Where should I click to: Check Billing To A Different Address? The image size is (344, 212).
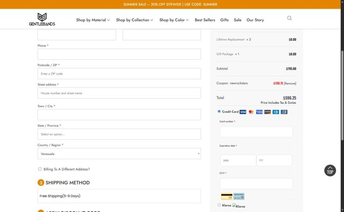[40, 169]
